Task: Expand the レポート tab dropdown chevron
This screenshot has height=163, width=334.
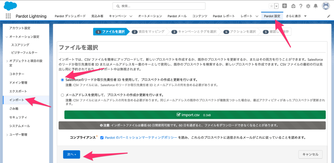Action: [x=257, y=16]
